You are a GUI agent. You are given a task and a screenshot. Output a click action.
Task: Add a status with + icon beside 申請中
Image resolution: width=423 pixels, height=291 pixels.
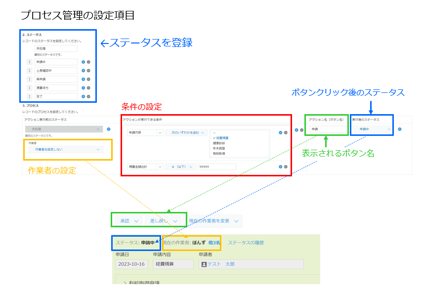(x=84, y=62)
